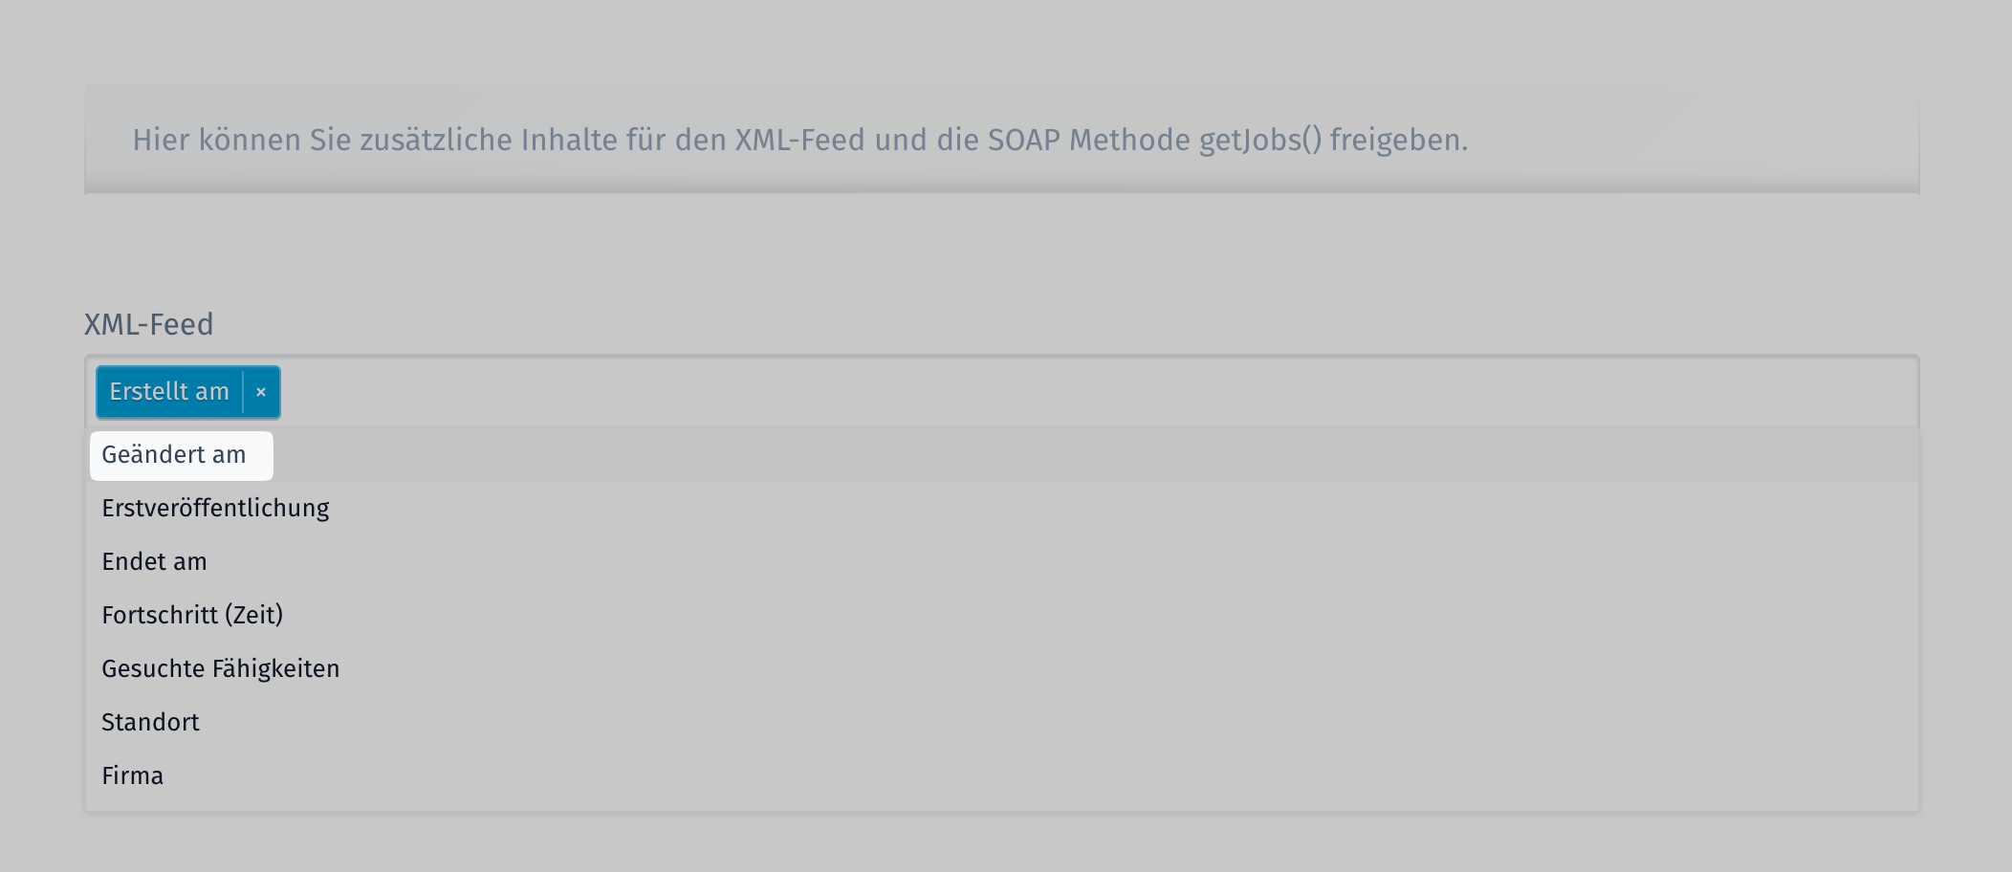The image size is (2012, 872).
Task: Include "Erstveröffentlichung" in the XML-Feed
Action: (x=215, y=509)
